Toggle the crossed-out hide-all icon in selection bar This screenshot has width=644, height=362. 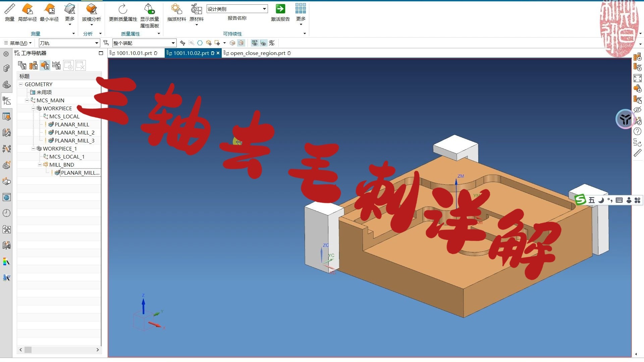point(272,43)
